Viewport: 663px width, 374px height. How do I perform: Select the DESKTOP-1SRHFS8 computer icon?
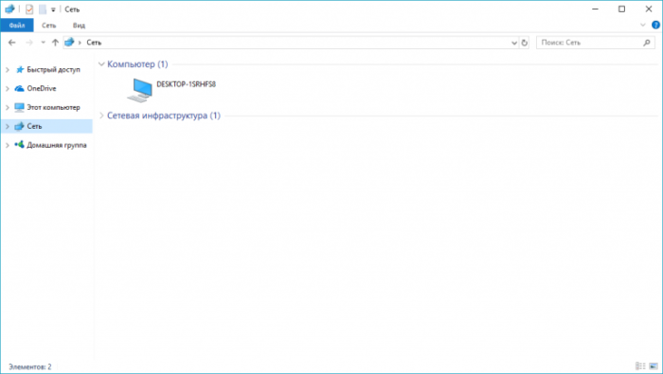coord(140,90)
